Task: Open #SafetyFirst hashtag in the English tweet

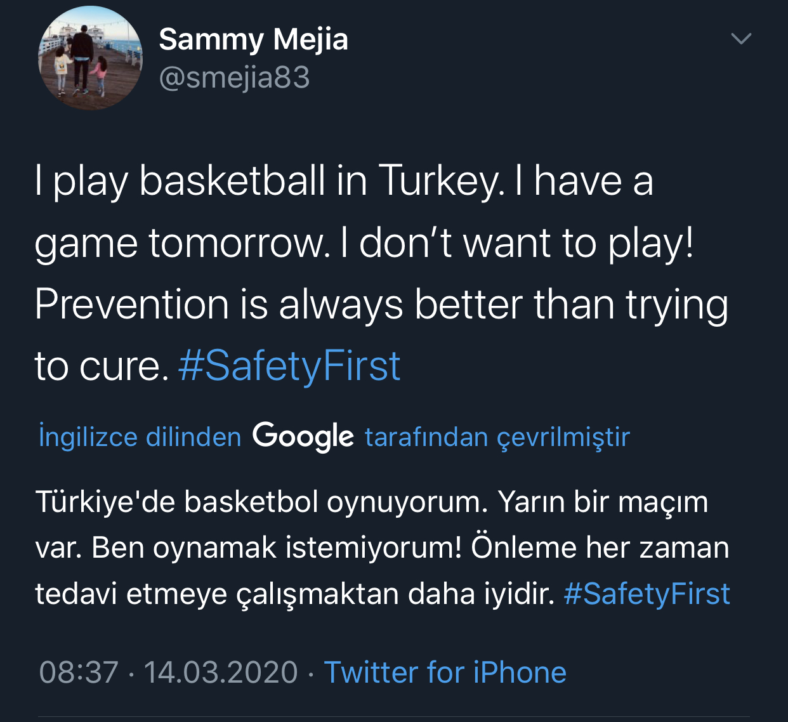Action: click(289, 367)
